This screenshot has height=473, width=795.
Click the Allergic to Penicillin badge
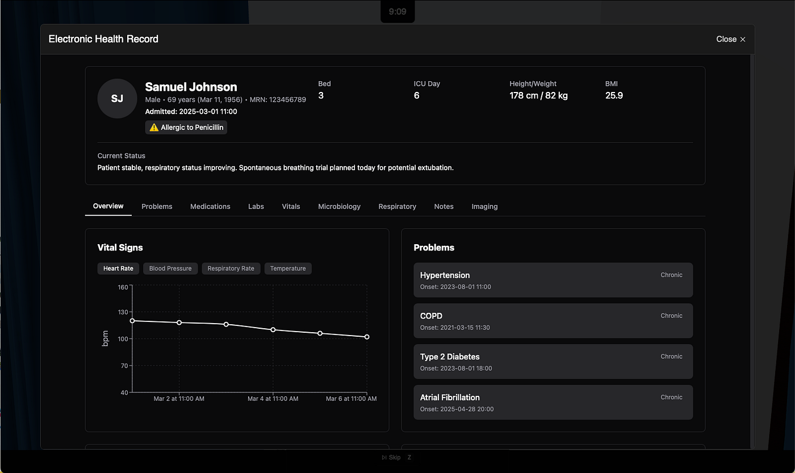(186, 128)
